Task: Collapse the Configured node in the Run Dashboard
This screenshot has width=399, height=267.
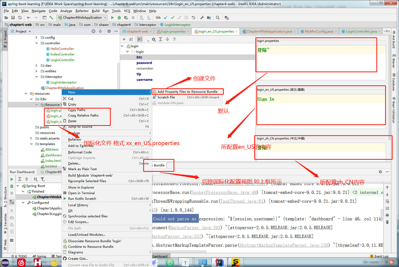Action: [x=23, y=202]
